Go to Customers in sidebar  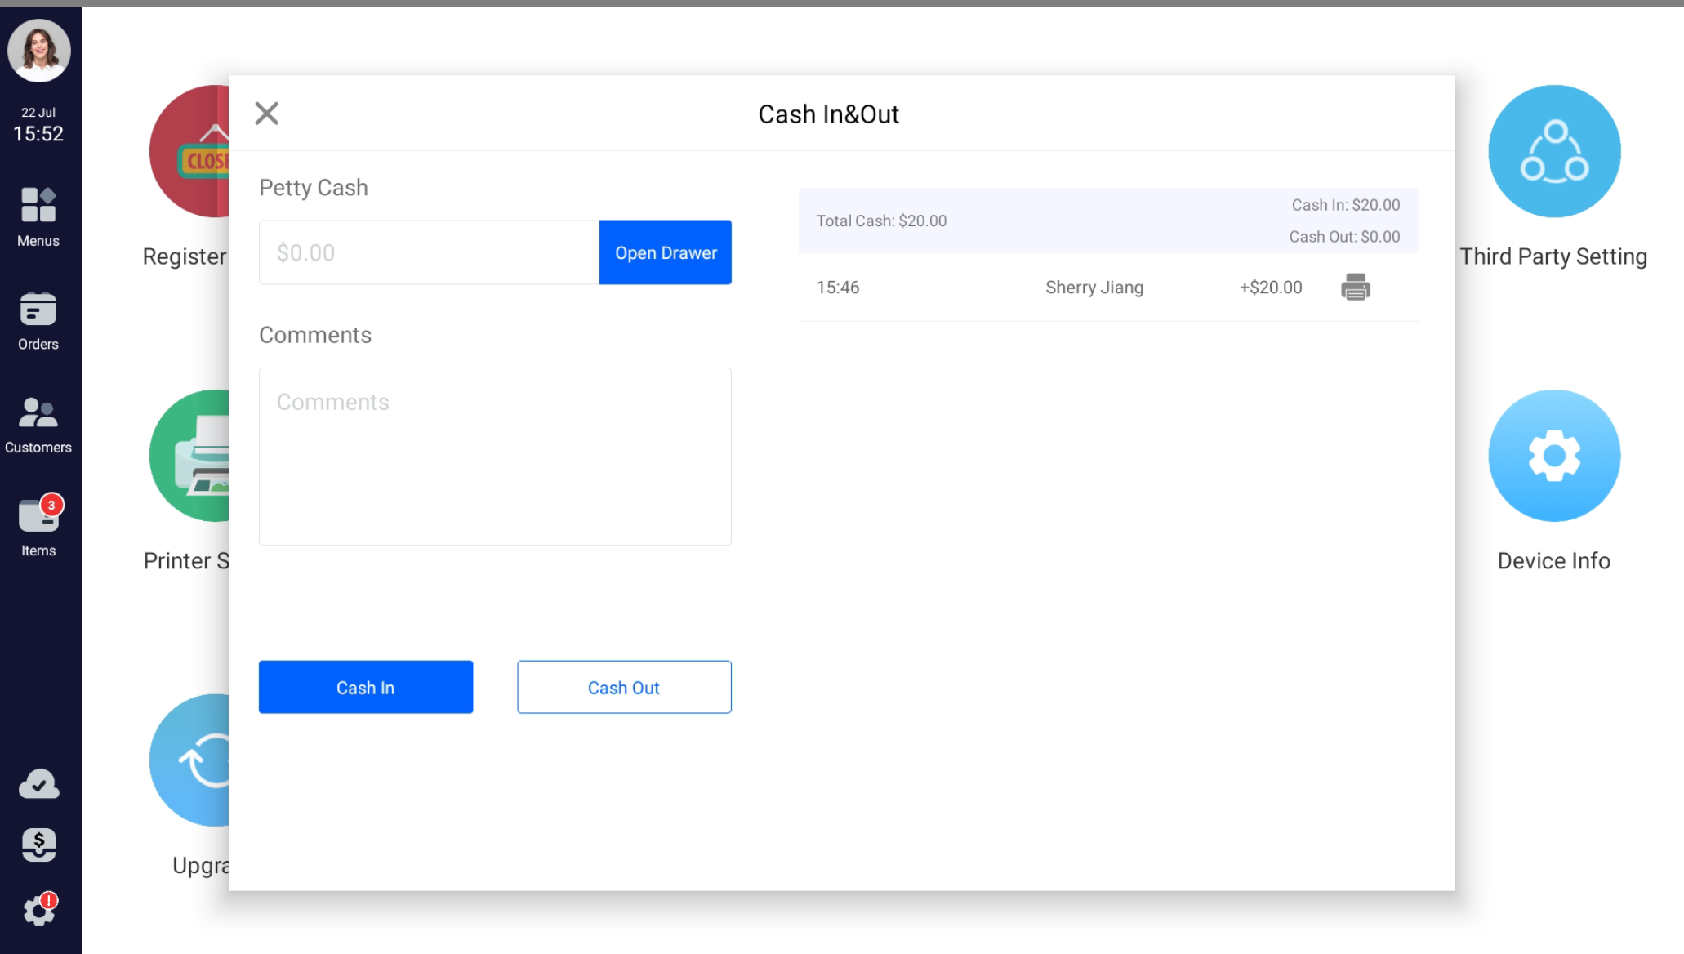tap(38, 424)
